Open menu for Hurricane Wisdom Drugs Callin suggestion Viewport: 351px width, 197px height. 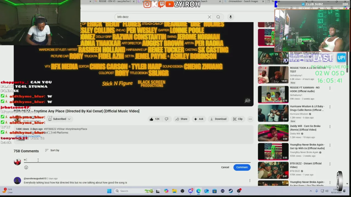[x=330, y=107]
